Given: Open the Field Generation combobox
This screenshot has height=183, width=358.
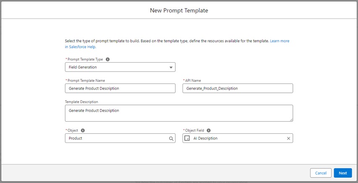Looking at the screenshot, I should 120,67.
